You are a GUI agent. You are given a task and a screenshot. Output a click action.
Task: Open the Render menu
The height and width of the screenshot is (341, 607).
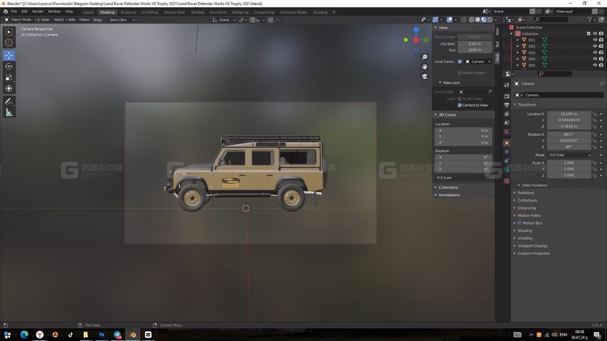point(38,11)
